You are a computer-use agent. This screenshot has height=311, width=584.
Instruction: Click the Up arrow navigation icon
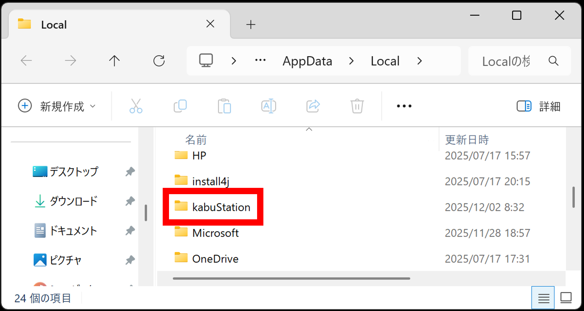tap(114, 61)
